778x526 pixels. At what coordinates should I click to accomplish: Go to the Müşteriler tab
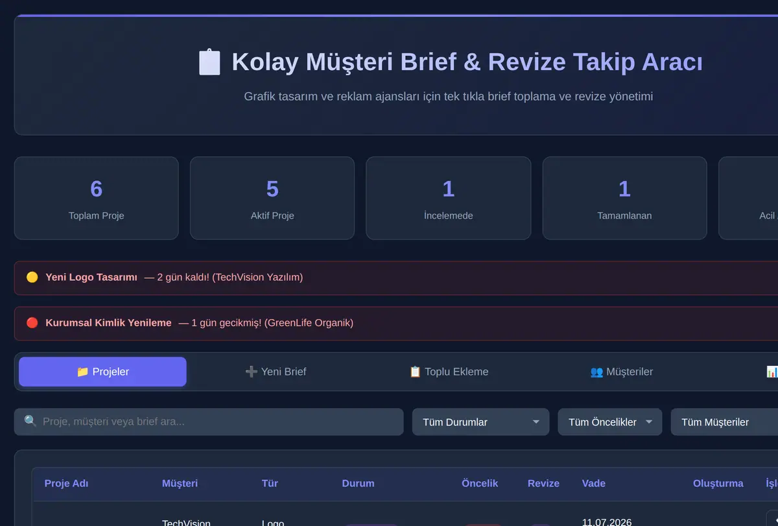[x=622, y=372]
